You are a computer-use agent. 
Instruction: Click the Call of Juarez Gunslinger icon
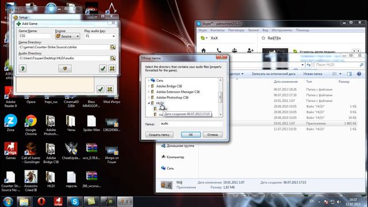click(30, 153)
